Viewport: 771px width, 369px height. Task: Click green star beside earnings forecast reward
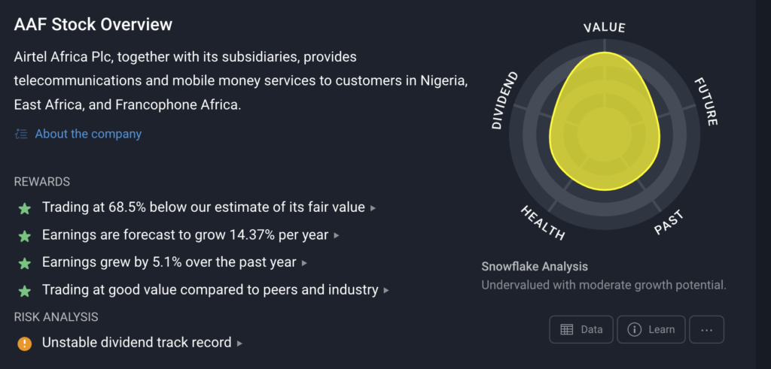[25, 236]
